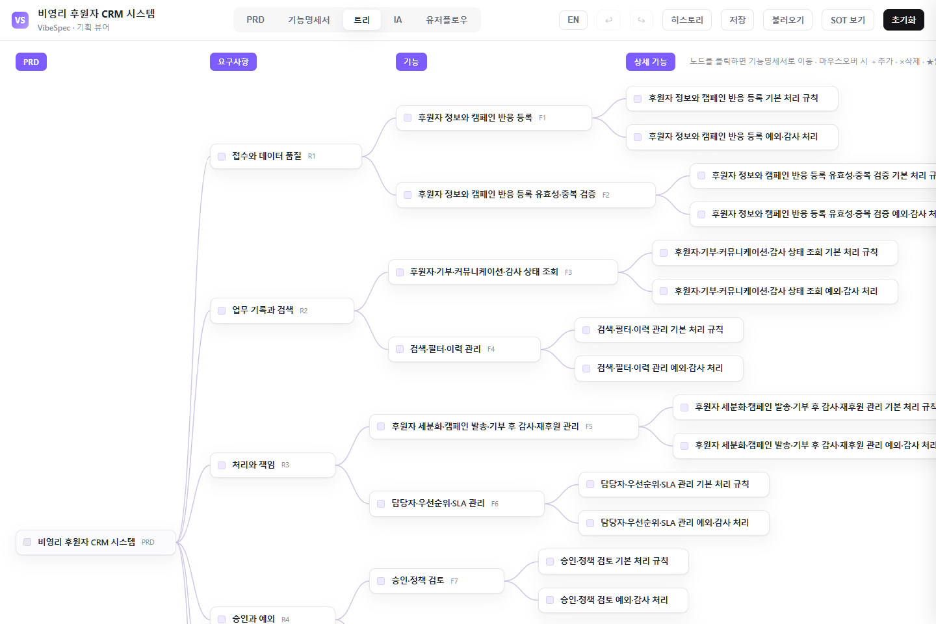Select 담당자·우선순위·SLA 관리 예외·감사 처리 node
The image size is (936, 624).
(x=674, y=523)
